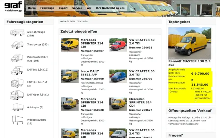Open Ihre Nachricht an uns page
This screenshot has width=220, height=138.
(110, 8)
